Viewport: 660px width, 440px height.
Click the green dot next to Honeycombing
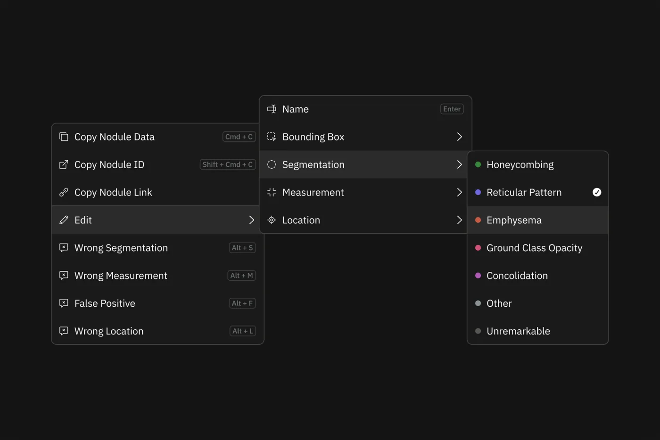(x=478, y=164)
